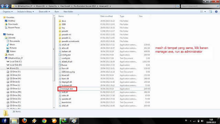Toggle the preview pane icon

click(x=210, y=11)
